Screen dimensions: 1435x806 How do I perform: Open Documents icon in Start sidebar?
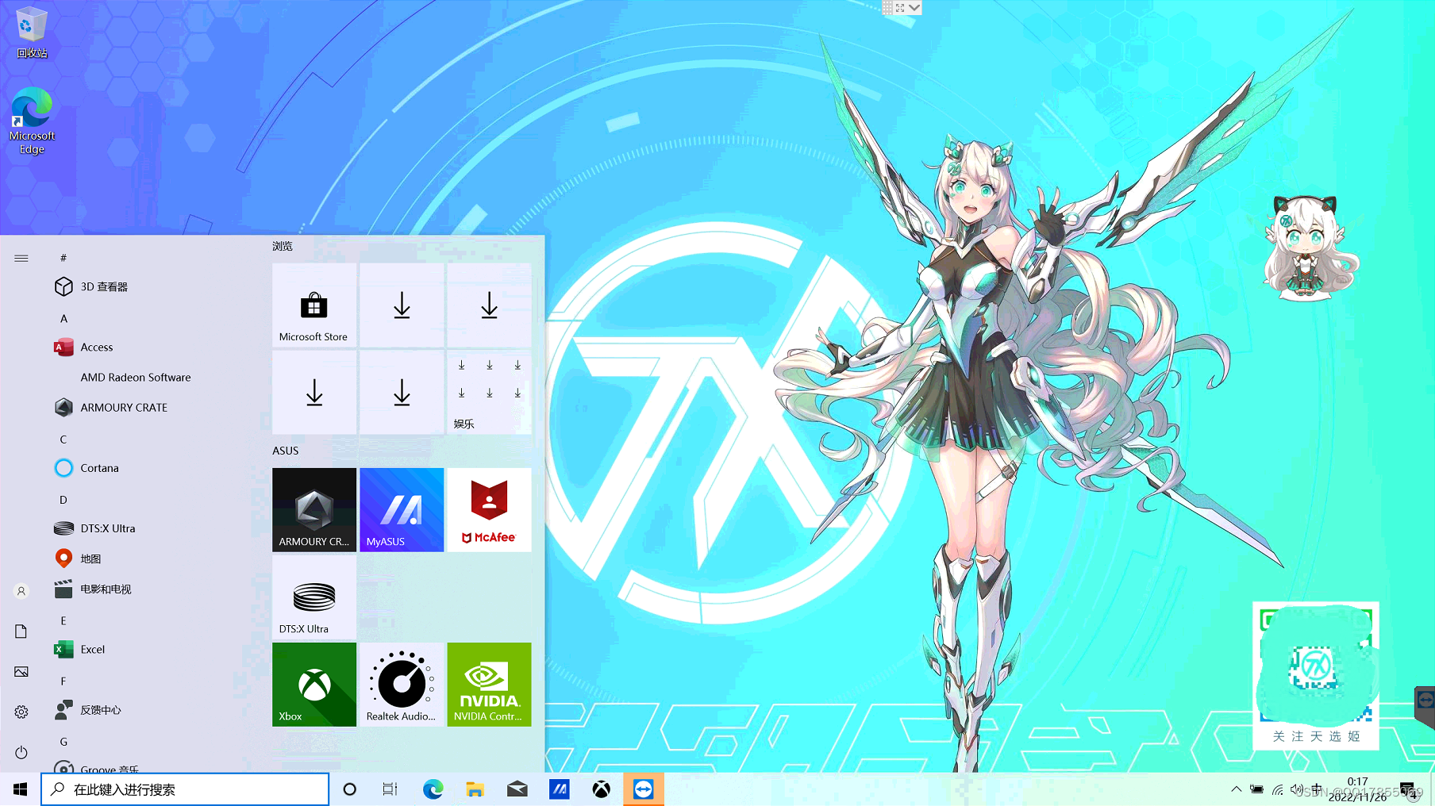pos(21,631)
